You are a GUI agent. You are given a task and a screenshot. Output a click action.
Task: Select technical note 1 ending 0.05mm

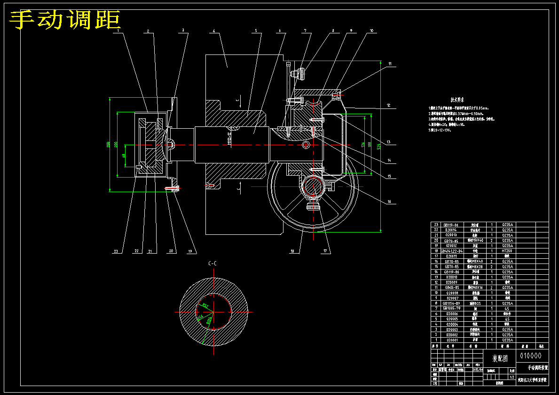458,108
